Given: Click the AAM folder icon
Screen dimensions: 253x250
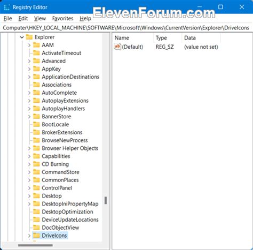Looking at the screenshot, I should [x=36, y=45].
